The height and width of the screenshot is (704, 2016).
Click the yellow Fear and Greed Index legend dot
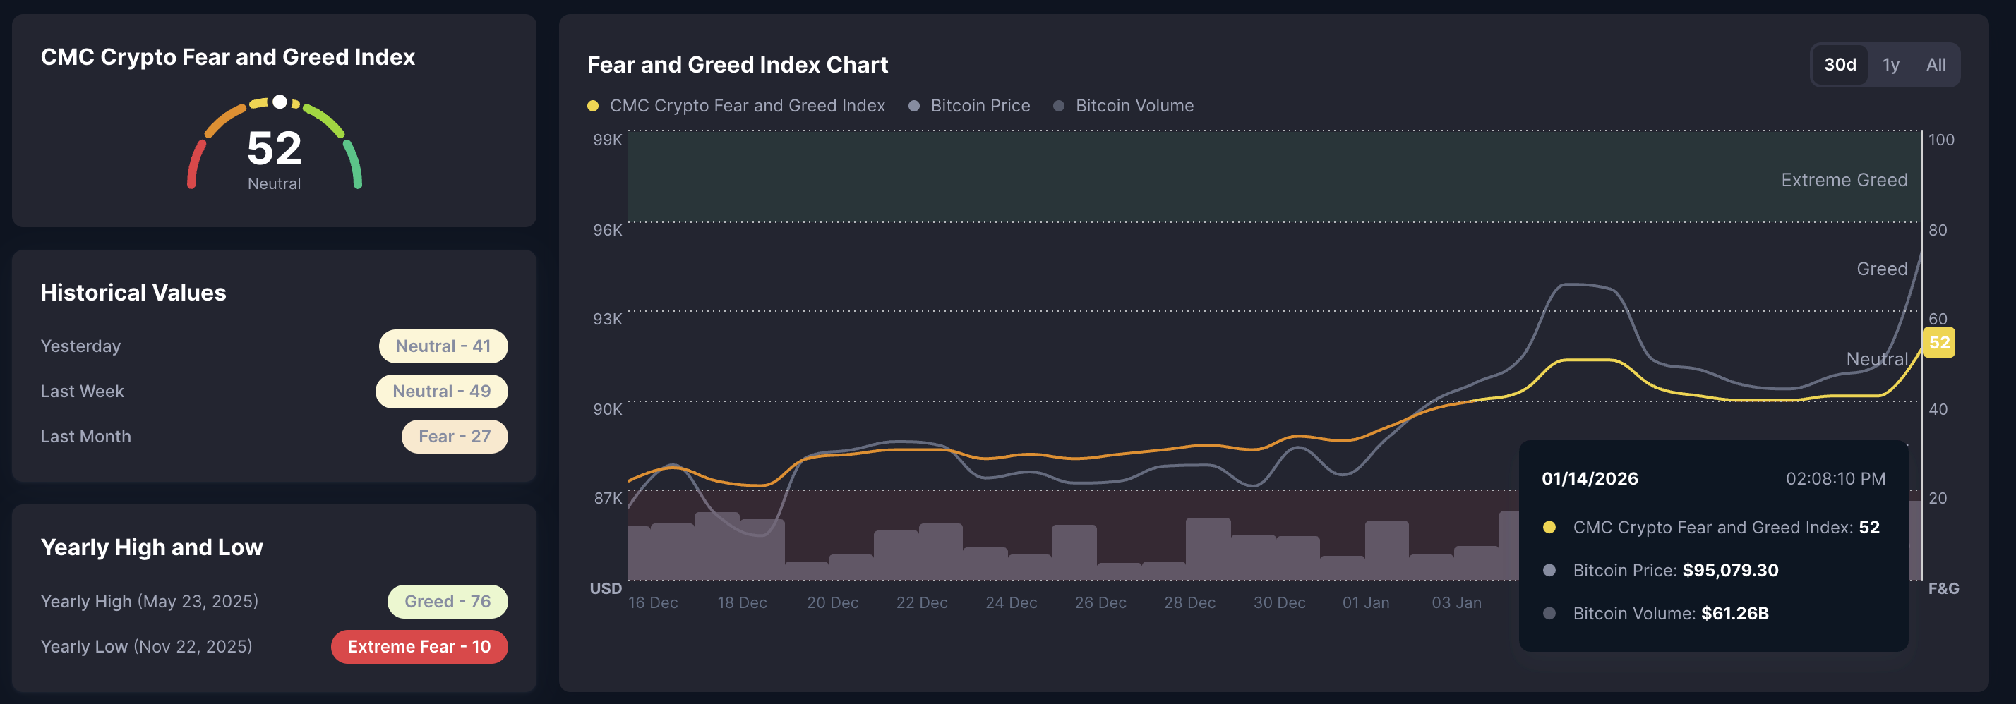pos(593,105)
